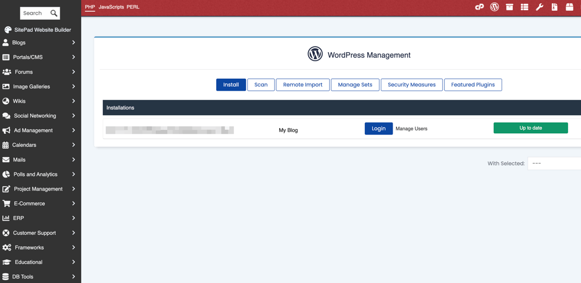The image size is (581, 283).
Task: Open the With Selected dropdown
Action: (554, 163)
